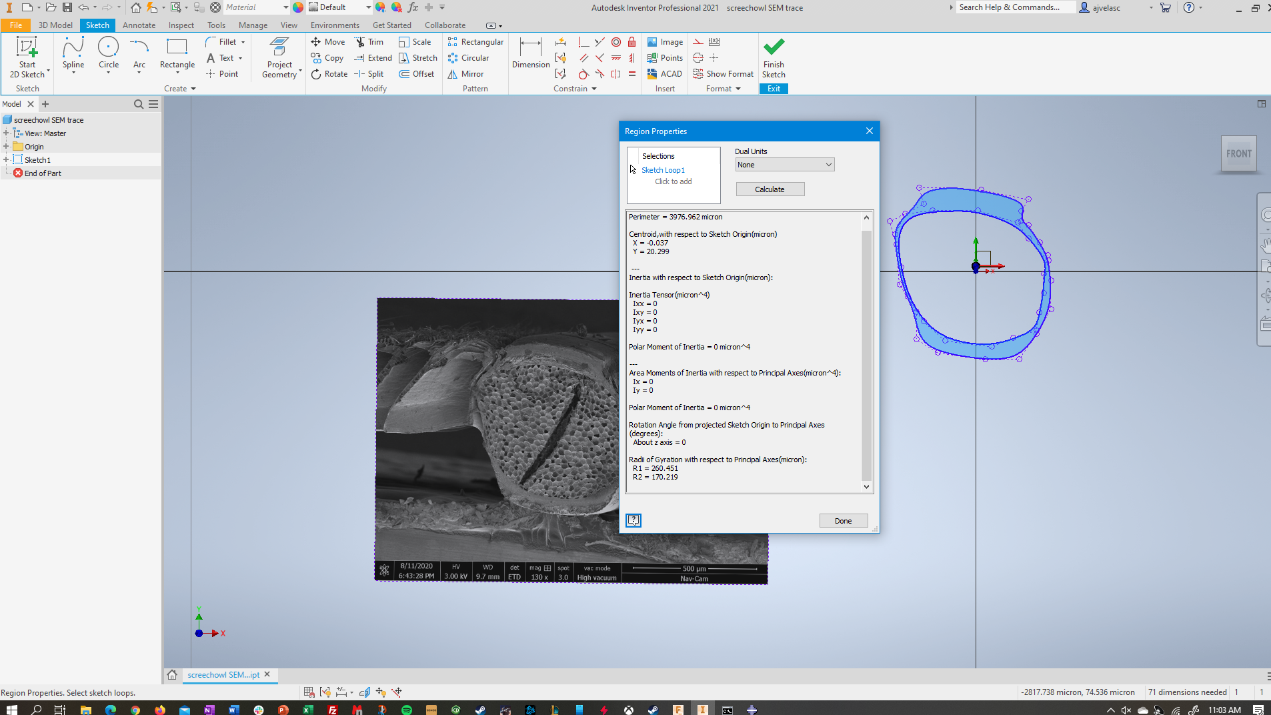Viewport: 1271px width, 715px height.
Task: Click Project Geometry tool
Action: [279, 59]
